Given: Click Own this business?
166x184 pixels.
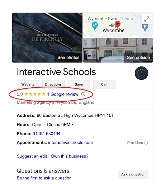Looking at the screenshot, I should pos(70,156).
